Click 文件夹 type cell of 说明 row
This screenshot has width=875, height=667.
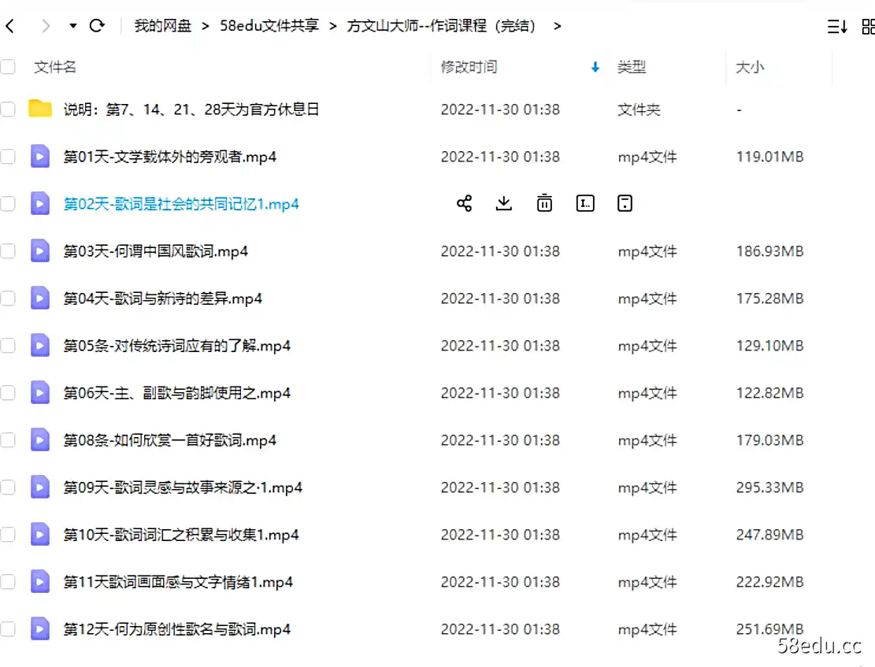(639, 109)
